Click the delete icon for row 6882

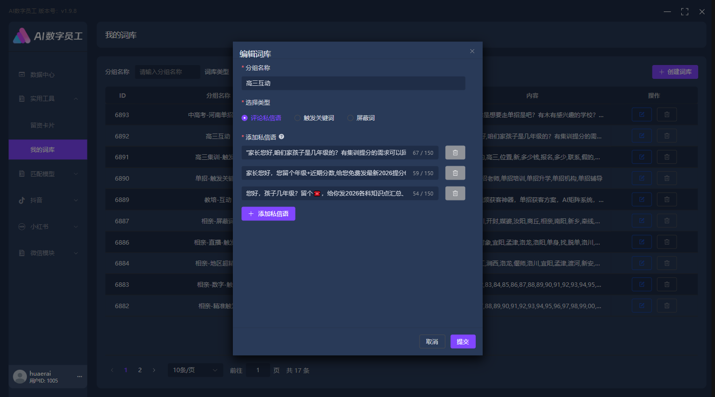pos(667,305)
